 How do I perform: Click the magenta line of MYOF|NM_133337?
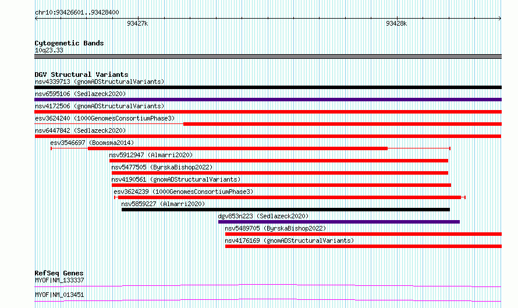click(x=268, y=285)
